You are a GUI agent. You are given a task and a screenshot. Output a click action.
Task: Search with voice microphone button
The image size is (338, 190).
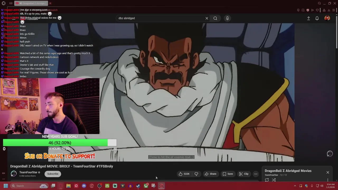click(x=227, y=18)
